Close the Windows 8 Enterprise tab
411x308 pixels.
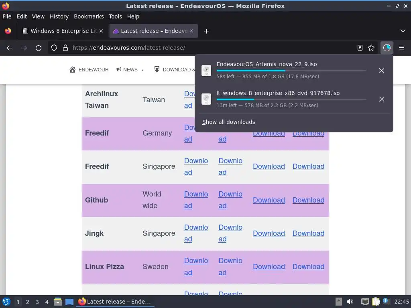pos(101,31)
